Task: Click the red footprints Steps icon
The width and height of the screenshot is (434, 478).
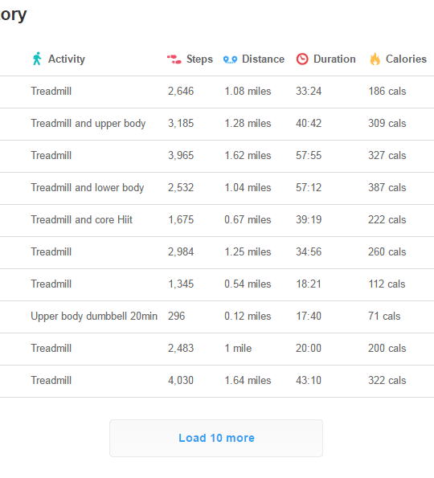Action: coord(174,59)
